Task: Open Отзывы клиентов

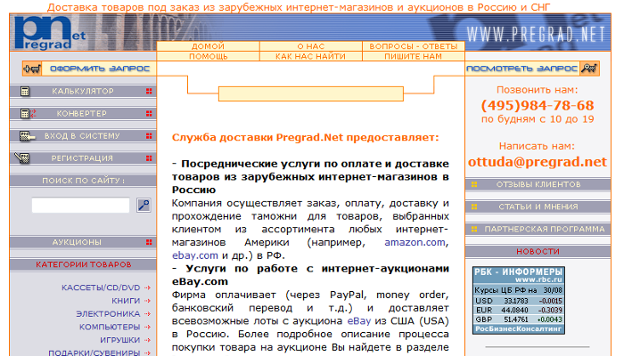Action: [538, 184]
